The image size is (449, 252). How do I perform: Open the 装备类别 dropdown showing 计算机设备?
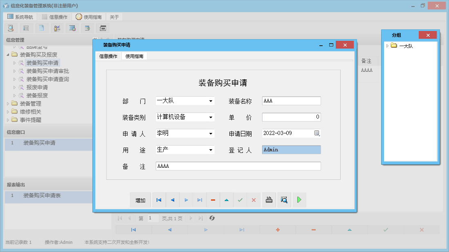[x=211, y=117]
